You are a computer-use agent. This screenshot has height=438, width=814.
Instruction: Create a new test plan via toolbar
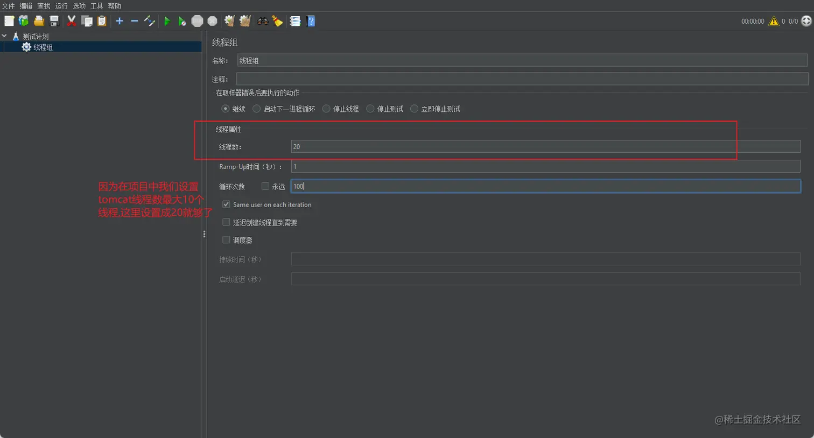[9, 21]
